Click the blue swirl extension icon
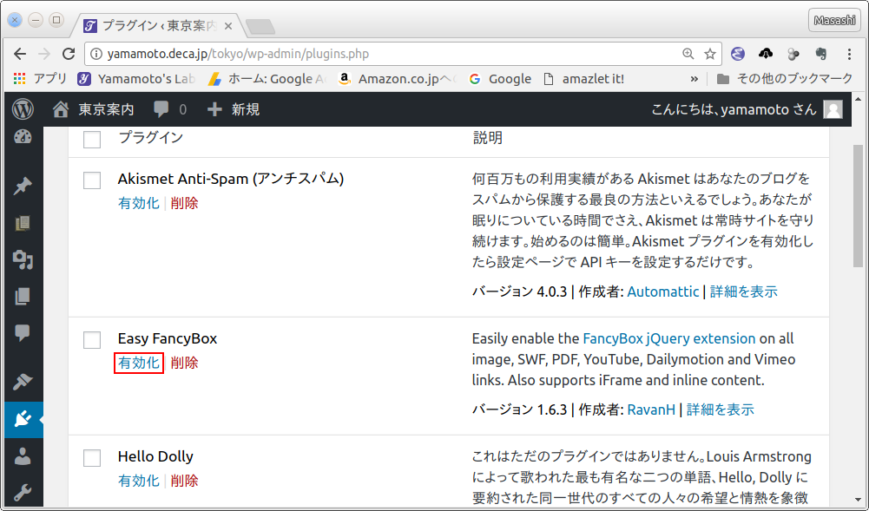Image resolution: width=869 pixels, height=511 pixels. click(738, 54)
